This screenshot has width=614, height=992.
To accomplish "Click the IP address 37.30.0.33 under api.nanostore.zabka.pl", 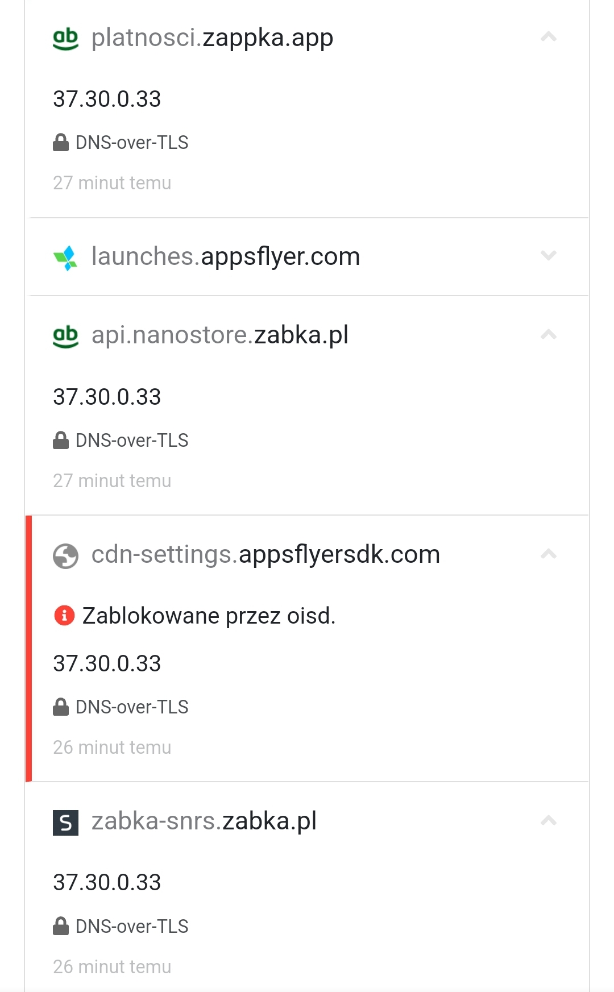I will click(x=107, y=397).
